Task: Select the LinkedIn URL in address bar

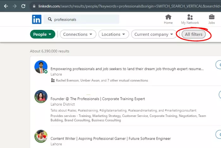Action: tap(129, 6)
